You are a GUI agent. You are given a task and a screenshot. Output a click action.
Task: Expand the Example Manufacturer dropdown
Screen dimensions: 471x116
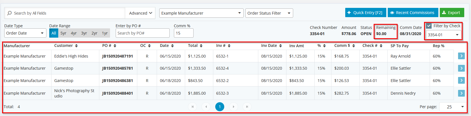[201, 13]
